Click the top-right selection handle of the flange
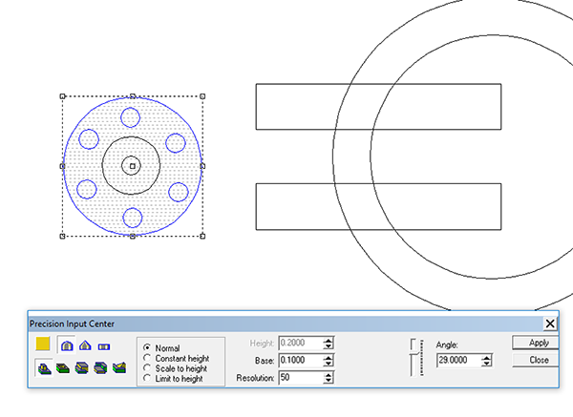Image resolution: width=573 pixels, height=417 pixels. tap(202, 96)
